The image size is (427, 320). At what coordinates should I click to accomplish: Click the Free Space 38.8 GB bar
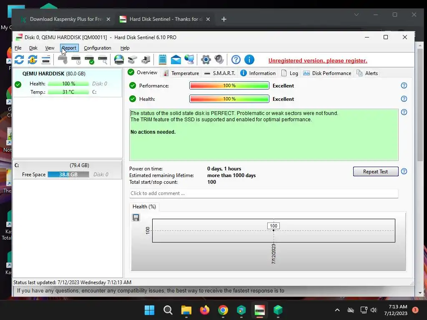68,175
